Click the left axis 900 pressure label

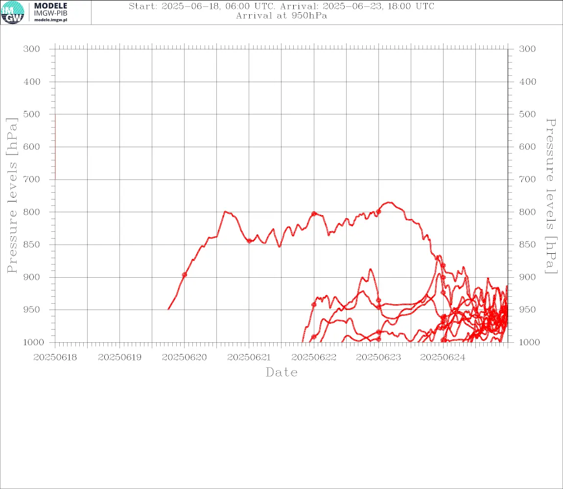pyautogui.click(x=32, y=277)
